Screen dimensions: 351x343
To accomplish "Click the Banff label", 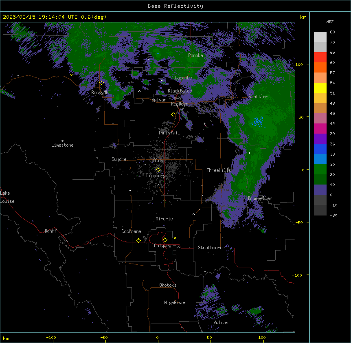I will click(50, 231).
